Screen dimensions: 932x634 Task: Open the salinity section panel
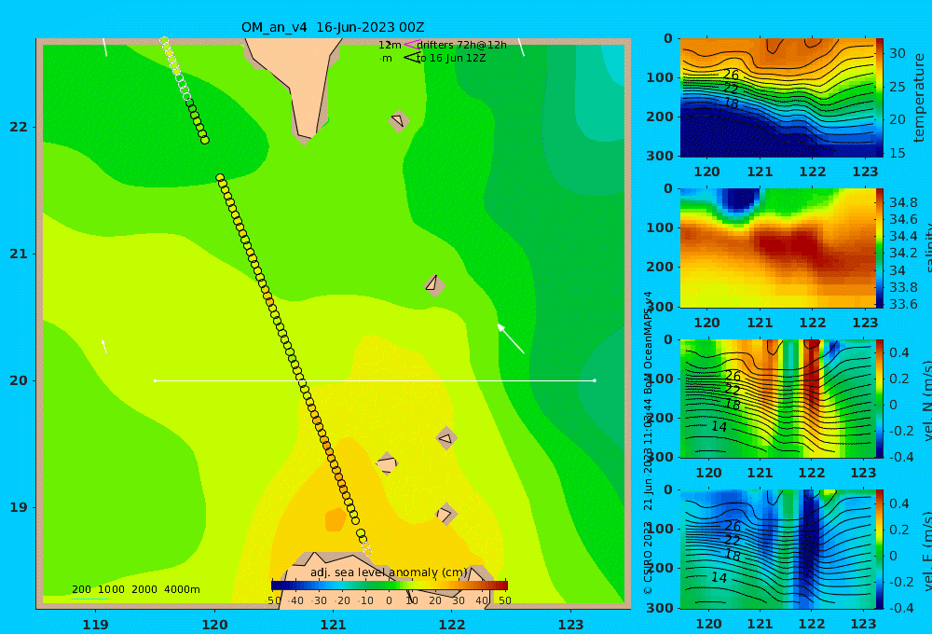[777, 248]
